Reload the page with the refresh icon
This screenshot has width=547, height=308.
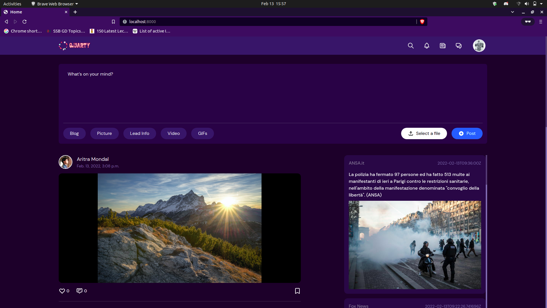[25, 22]
